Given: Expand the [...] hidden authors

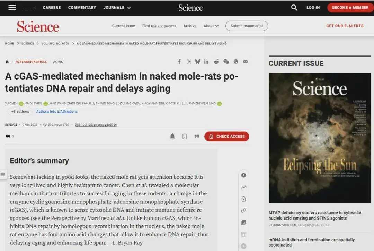Looking at the screenshot, I should pyautogui.click(x=184, y=104).
